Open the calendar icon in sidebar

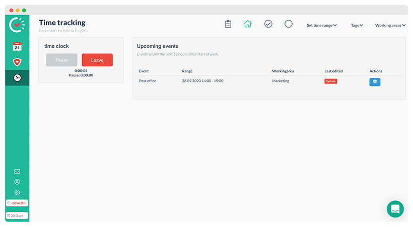(17, 47)
